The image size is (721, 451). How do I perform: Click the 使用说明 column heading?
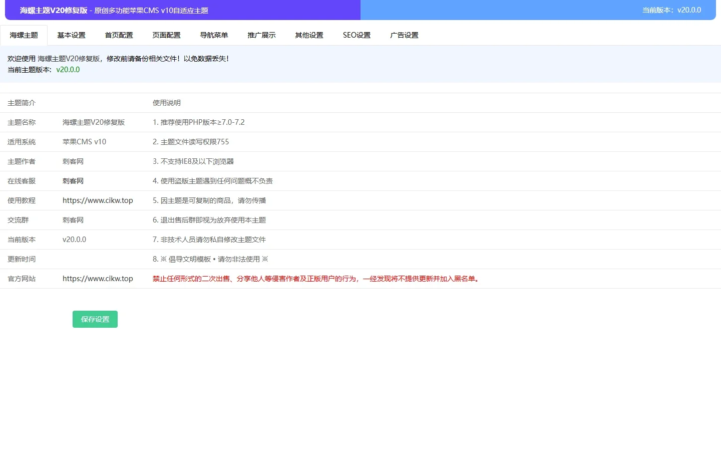[x=167, y=103]
